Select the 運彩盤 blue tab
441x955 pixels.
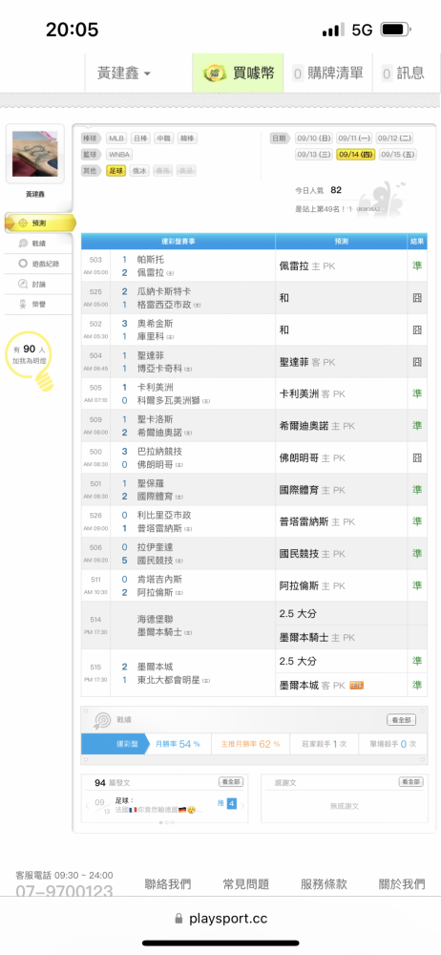coord(115,744)
